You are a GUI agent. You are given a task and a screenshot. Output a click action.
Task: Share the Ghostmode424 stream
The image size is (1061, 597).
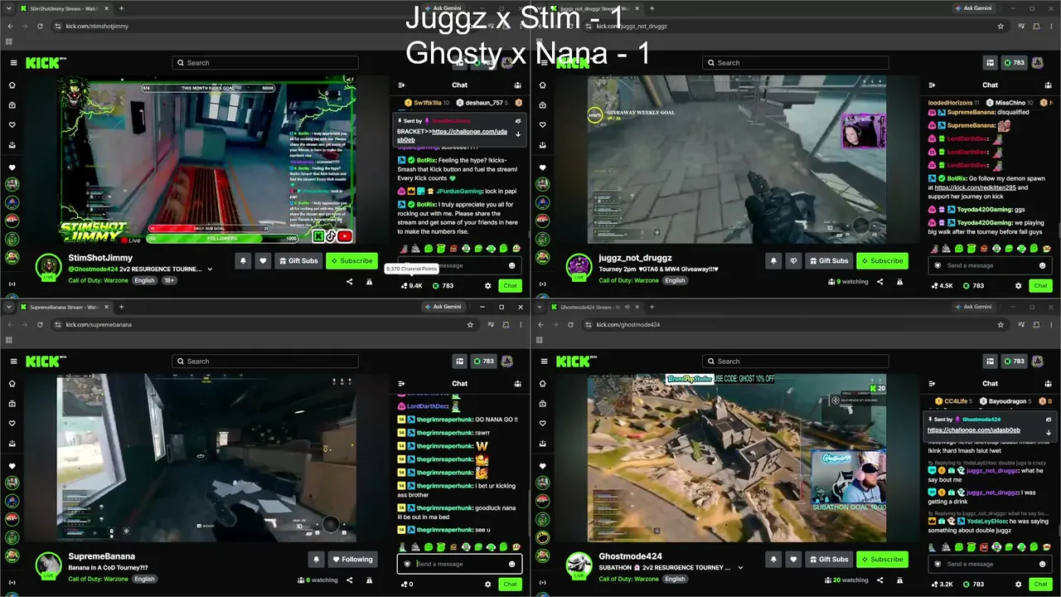pyautogui.click(x=879, y=580)
